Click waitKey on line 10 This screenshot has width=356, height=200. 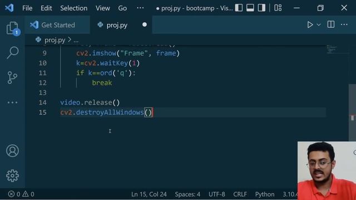113,63
